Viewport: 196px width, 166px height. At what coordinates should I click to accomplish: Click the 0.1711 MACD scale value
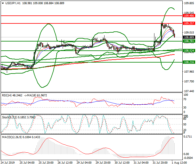click(187, 137)
